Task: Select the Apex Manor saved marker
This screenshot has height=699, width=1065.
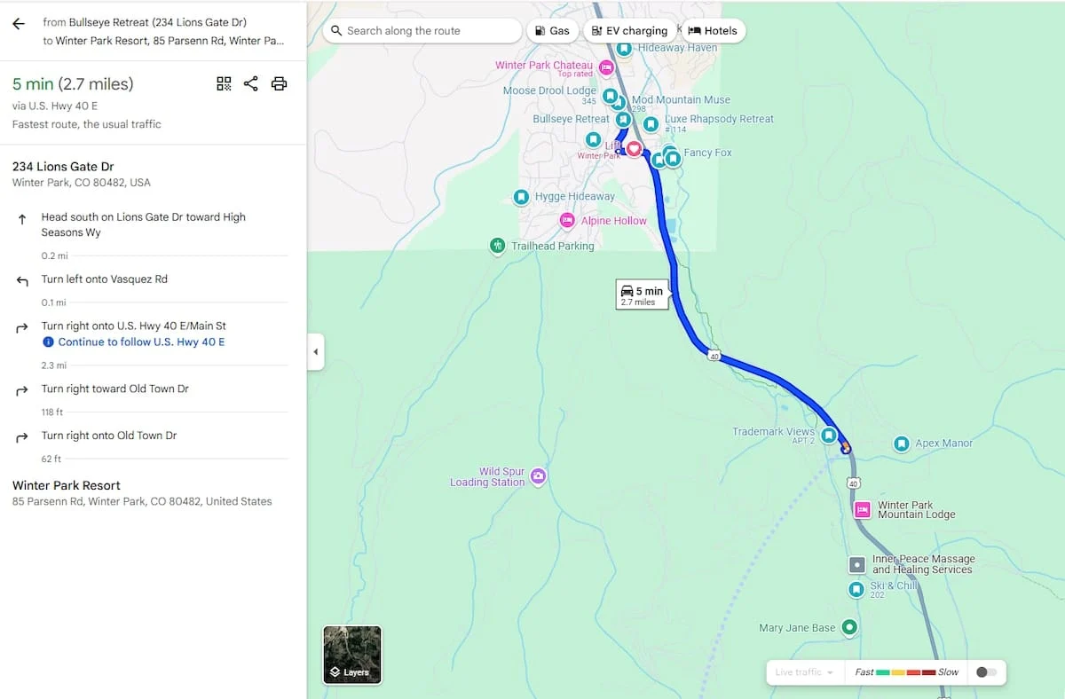Action: tap(902, 443)
